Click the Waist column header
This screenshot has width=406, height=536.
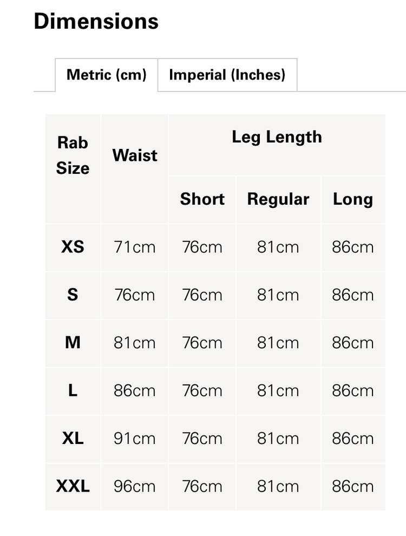click(134, 155)
